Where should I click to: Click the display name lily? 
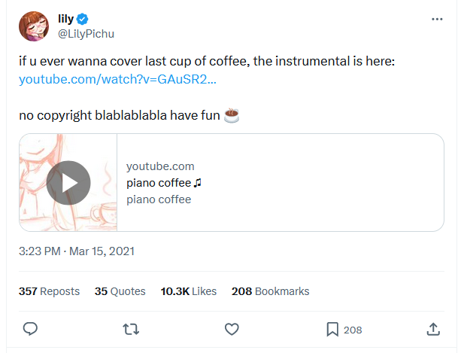pos(66,20)
